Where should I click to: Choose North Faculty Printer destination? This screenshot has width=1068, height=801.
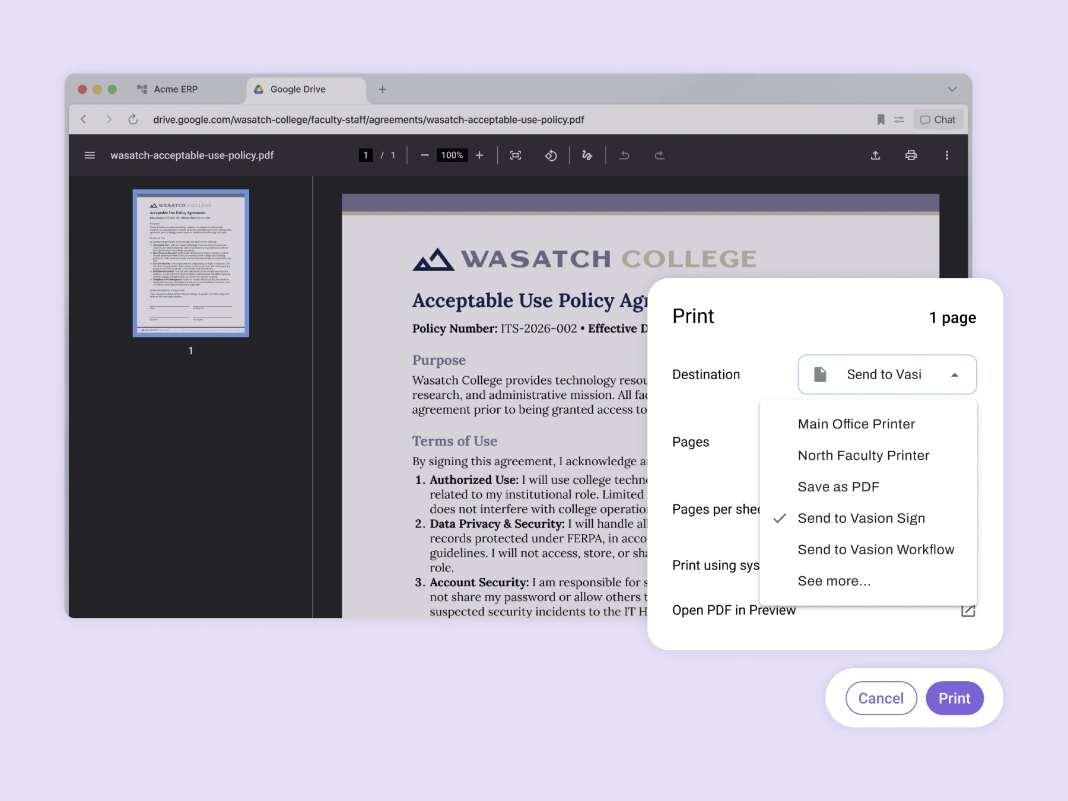[x=868, y=455]
